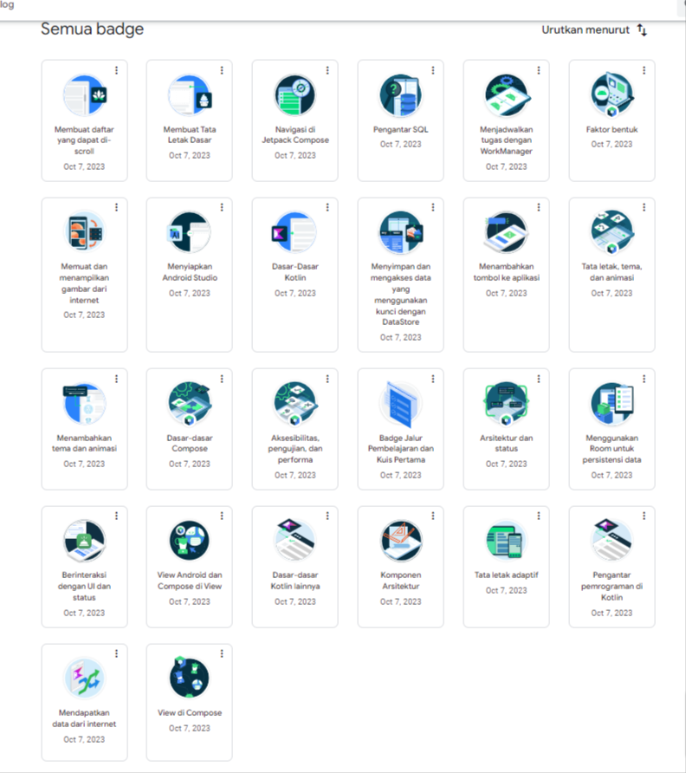Select the Dasar-Dasar Kotlin badge icon
Image resolution: width=686 pixels, height=773 pixels.
tap(295, 232)
